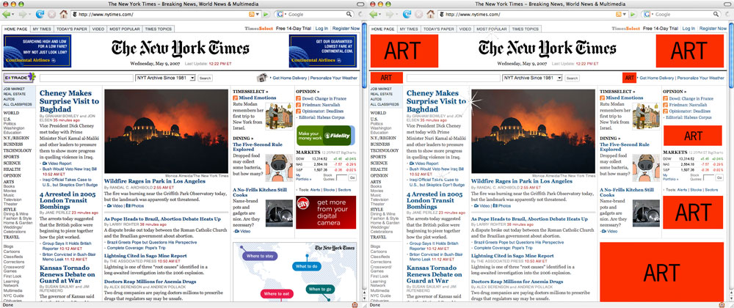
Task: Click RSS icon beside Friedman in right window
Action: [665, 105]
